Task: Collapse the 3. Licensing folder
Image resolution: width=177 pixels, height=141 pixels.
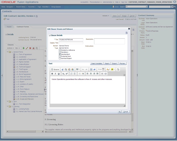Action: (7, 106)
